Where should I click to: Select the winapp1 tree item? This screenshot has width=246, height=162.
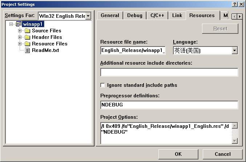tap(33, 24)
